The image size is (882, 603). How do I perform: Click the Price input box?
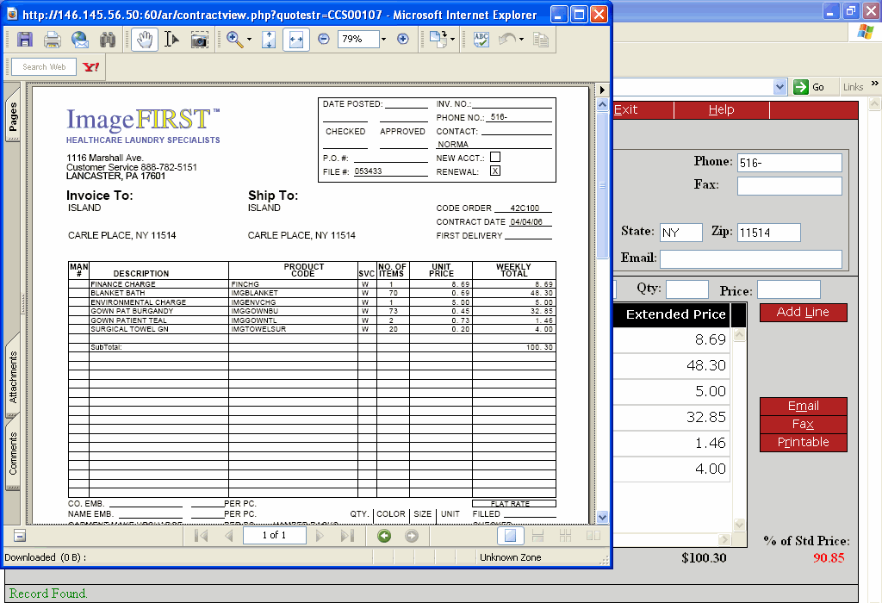(x=789, y=289)
